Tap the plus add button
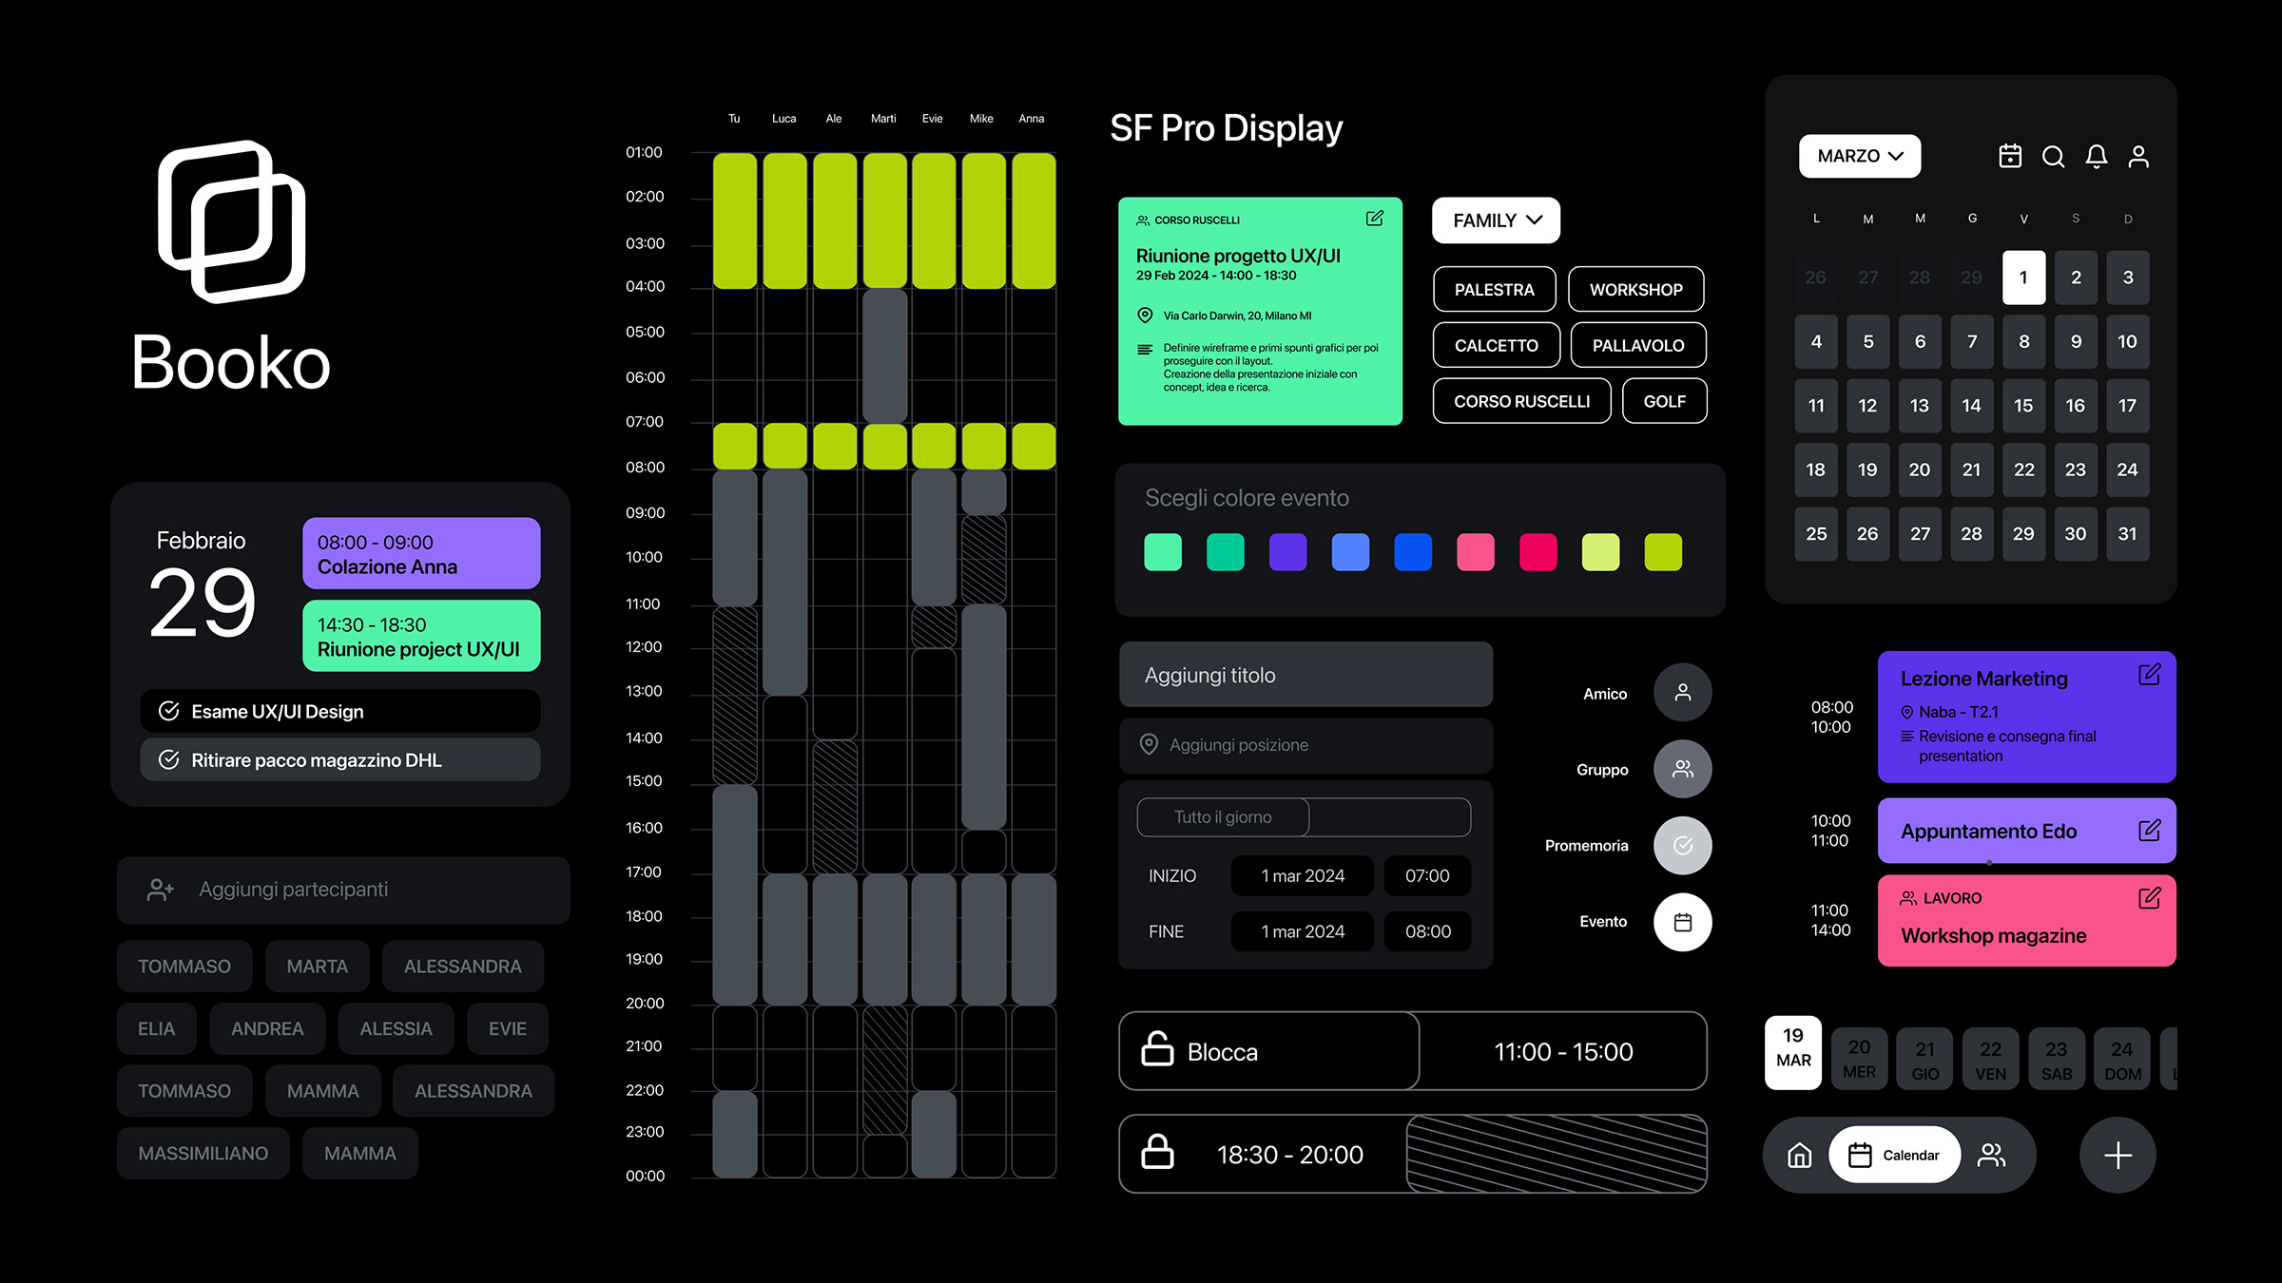 [x=2118, y=1156]
